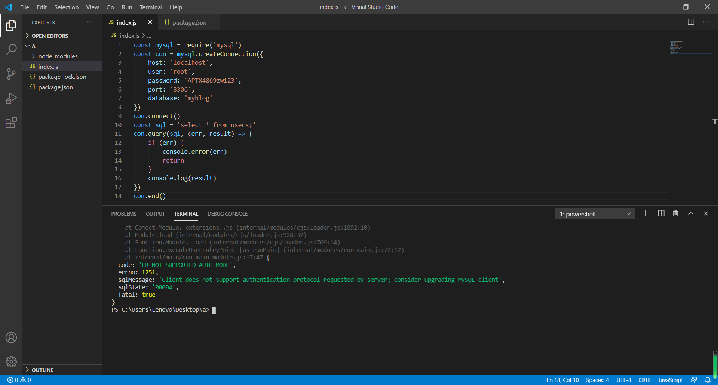This screenshot has width=718, height=385.
Task: Open package.json in the explorer tree
Action: coord(62,87)
